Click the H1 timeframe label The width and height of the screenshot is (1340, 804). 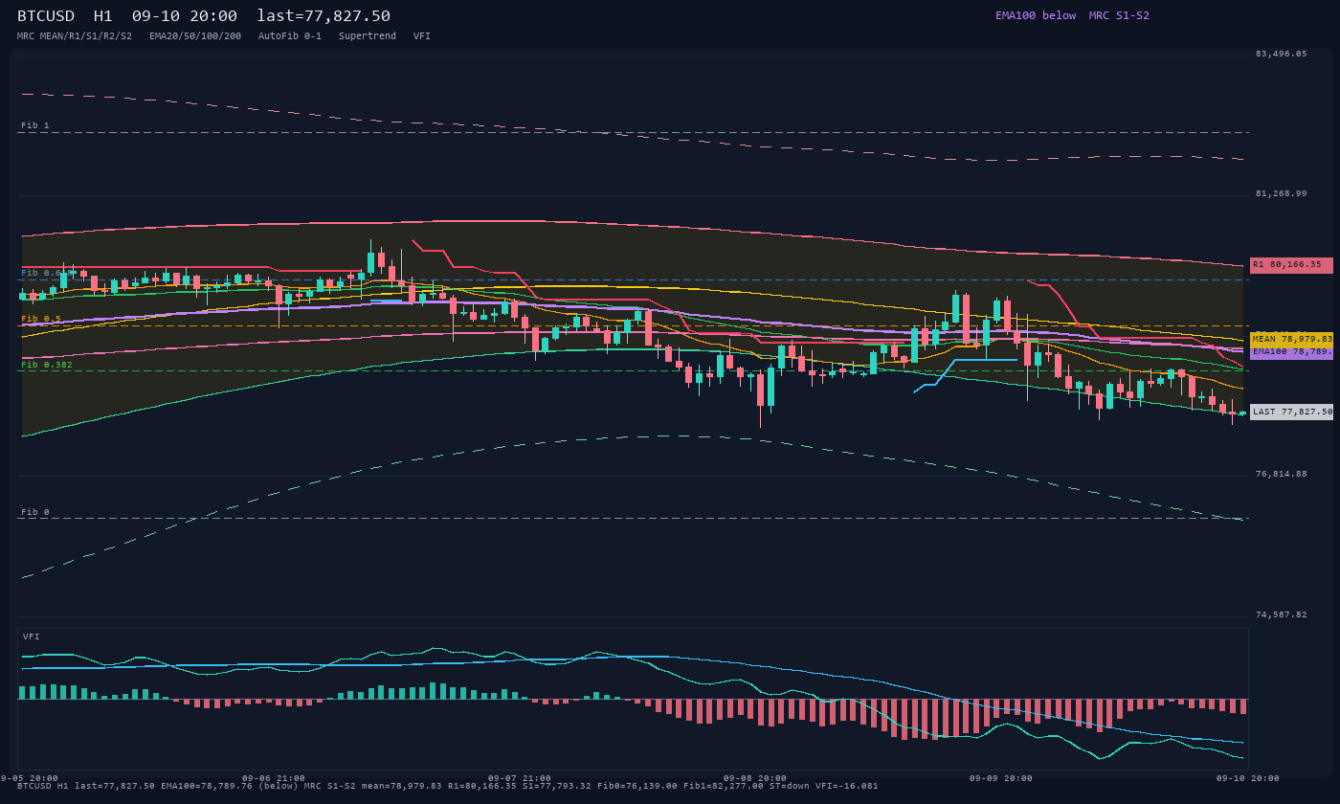click(x=102, y=15)
